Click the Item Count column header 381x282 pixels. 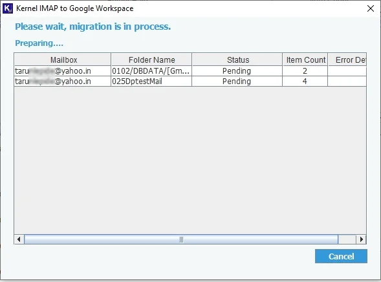click(x=305, y=60)
